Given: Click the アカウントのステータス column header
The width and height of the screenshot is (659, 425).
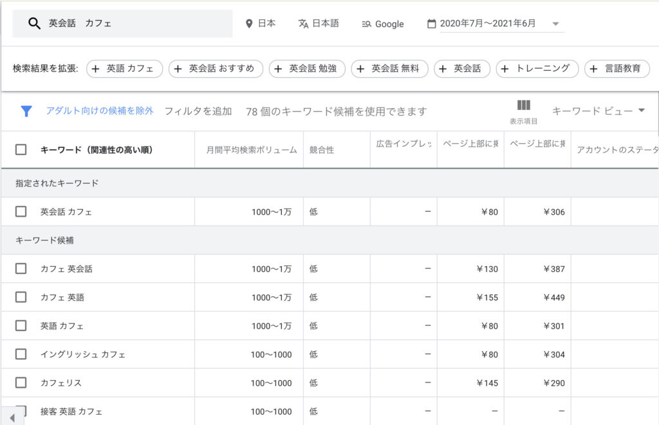Looking at the screenshot, I should coord(617,150).
